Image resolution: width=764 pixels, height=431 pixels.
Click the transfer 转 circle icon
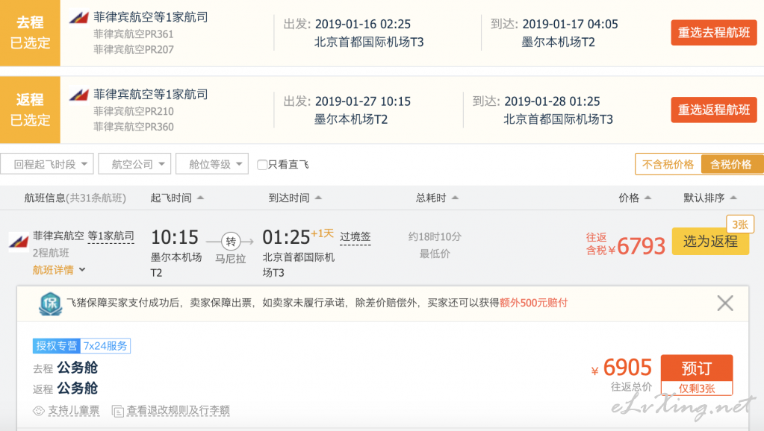(x=231, y=242)
